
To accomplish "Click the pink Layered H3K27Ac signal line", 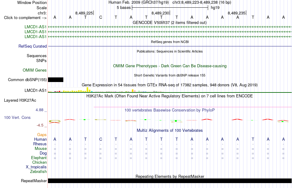I will [193, 107].
